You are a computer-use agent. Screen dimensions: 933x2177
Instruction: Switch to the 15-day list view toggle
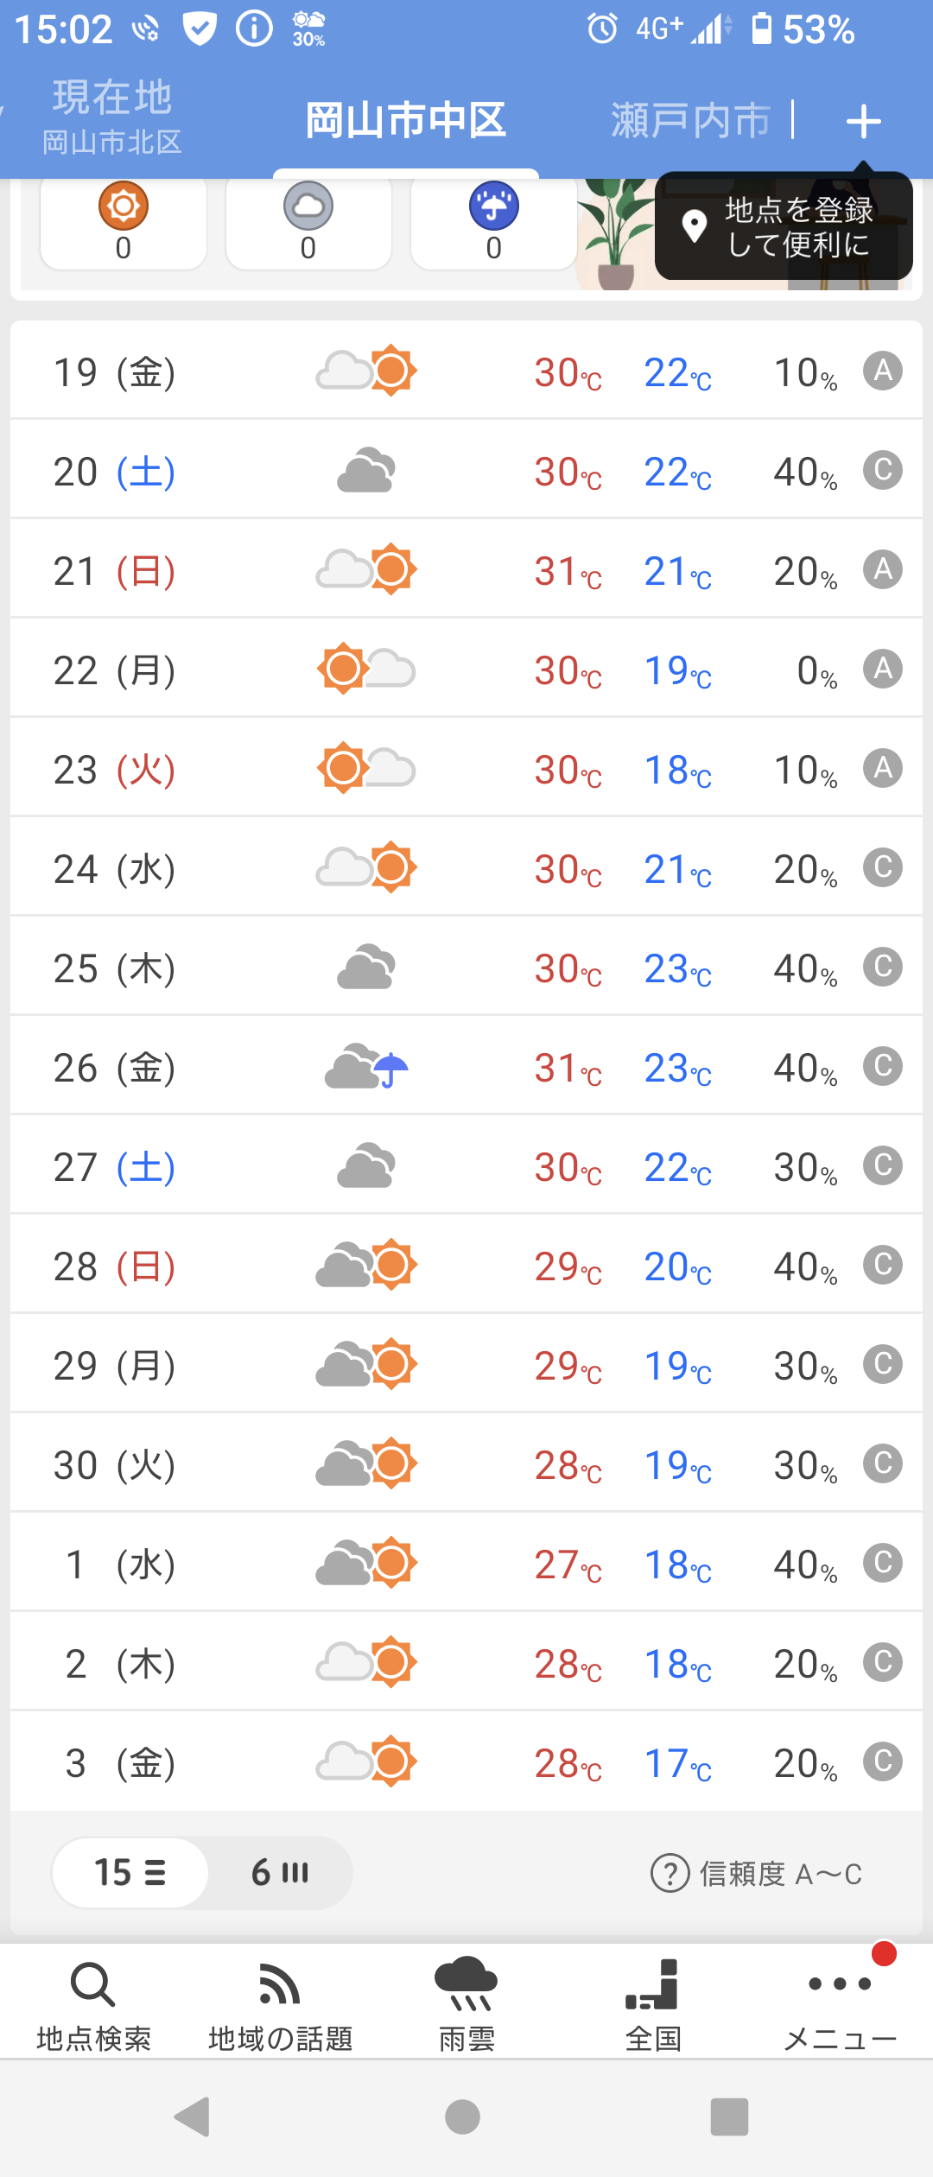tap(130, 1873)
